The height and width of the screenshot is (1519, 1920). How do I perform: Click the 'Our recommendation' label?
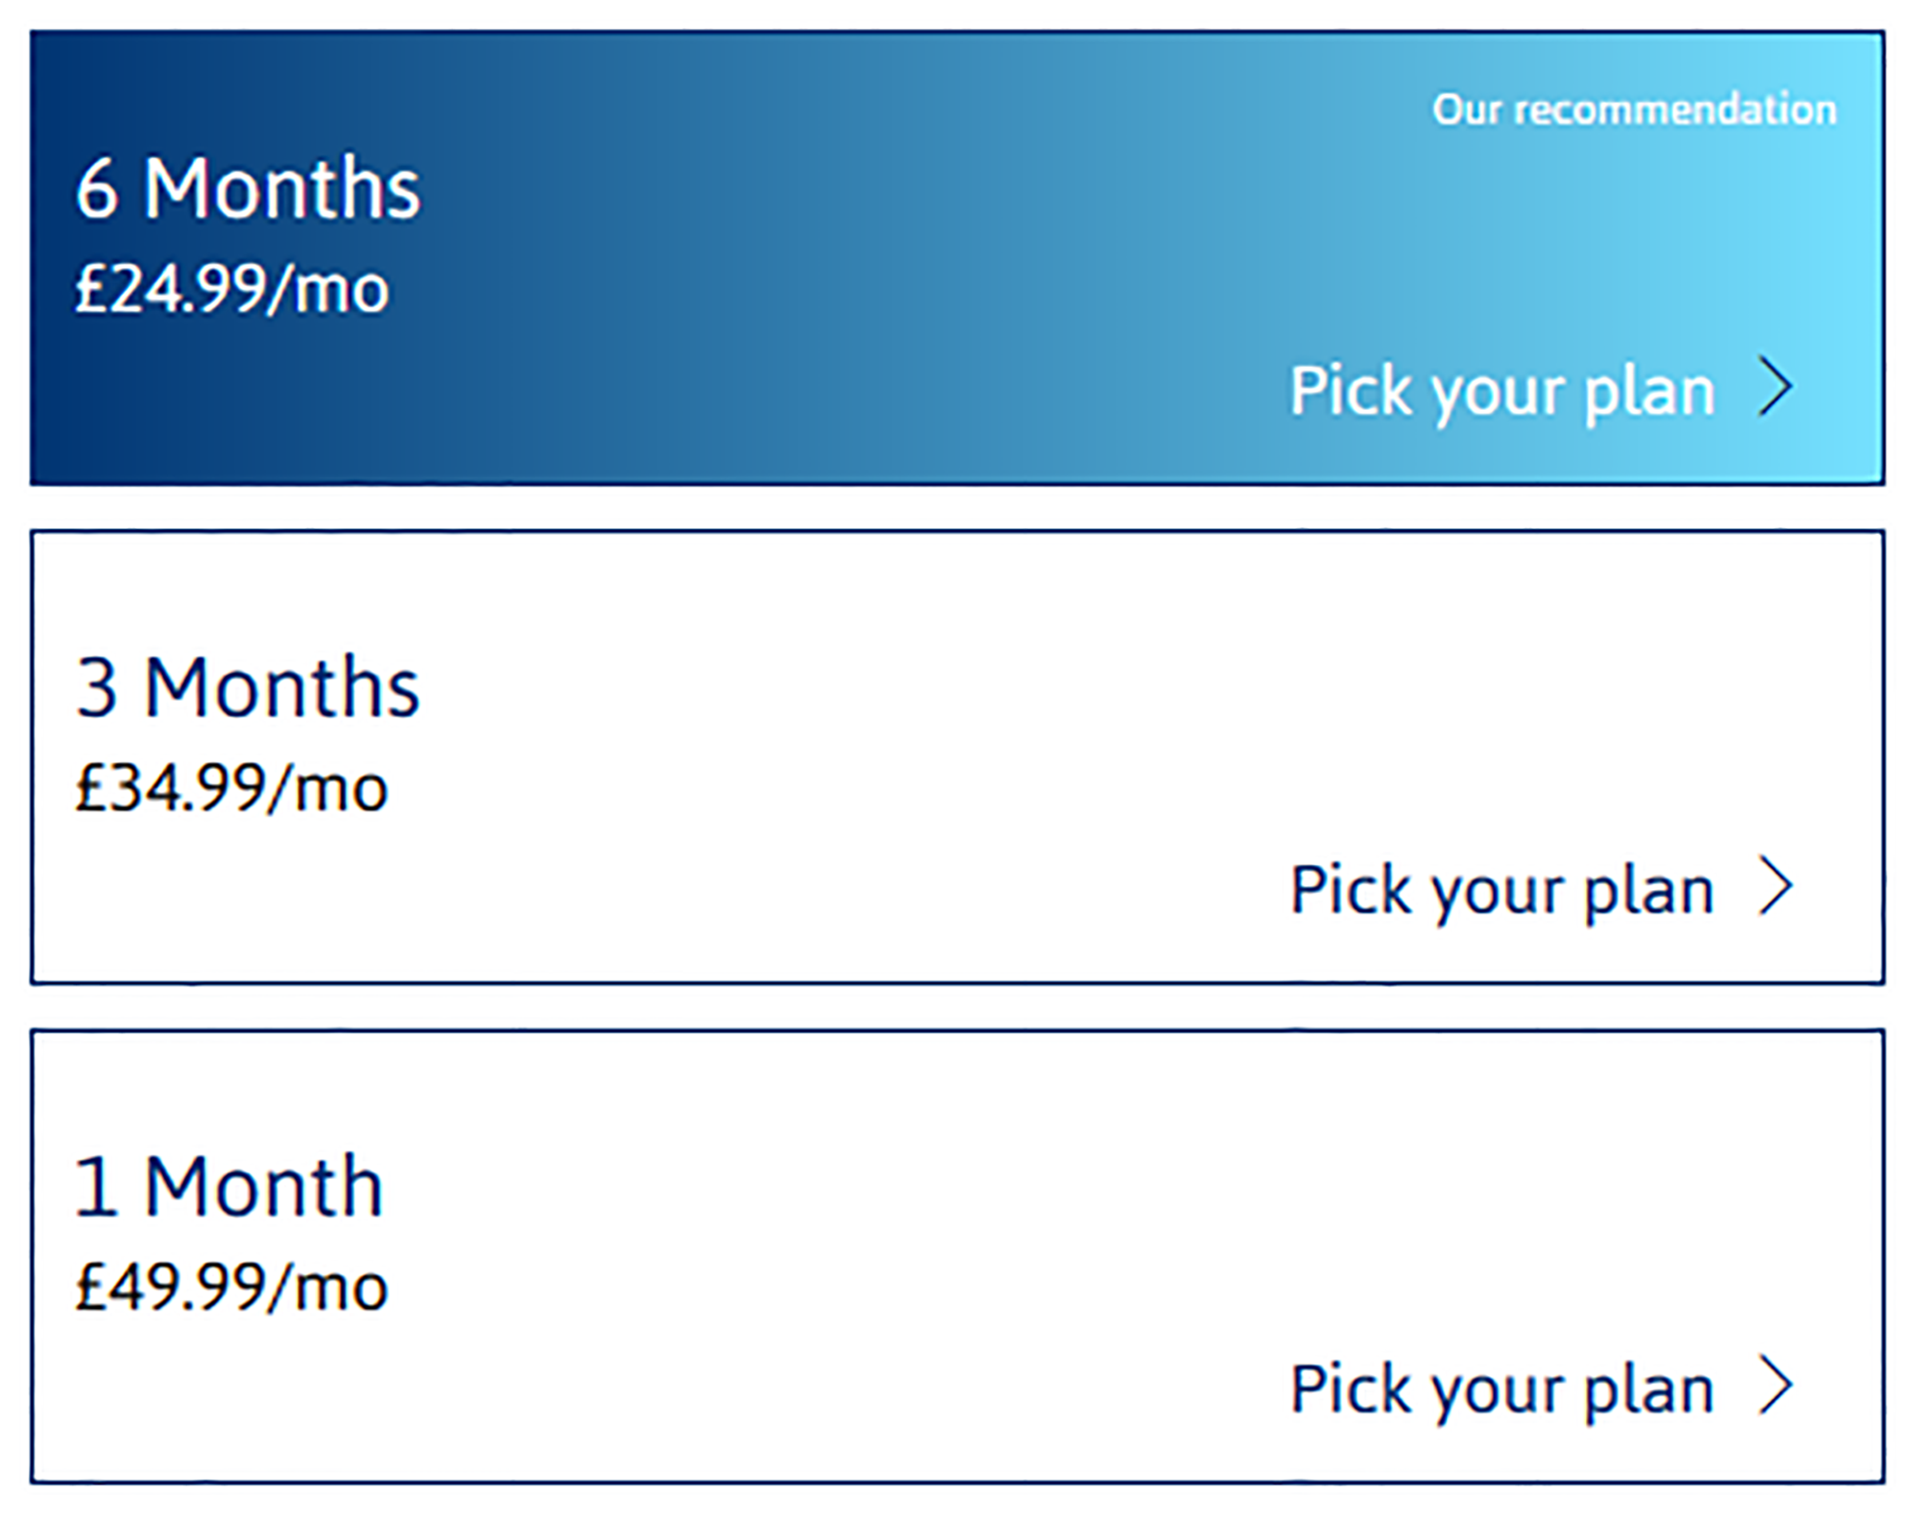point(1634,109)
